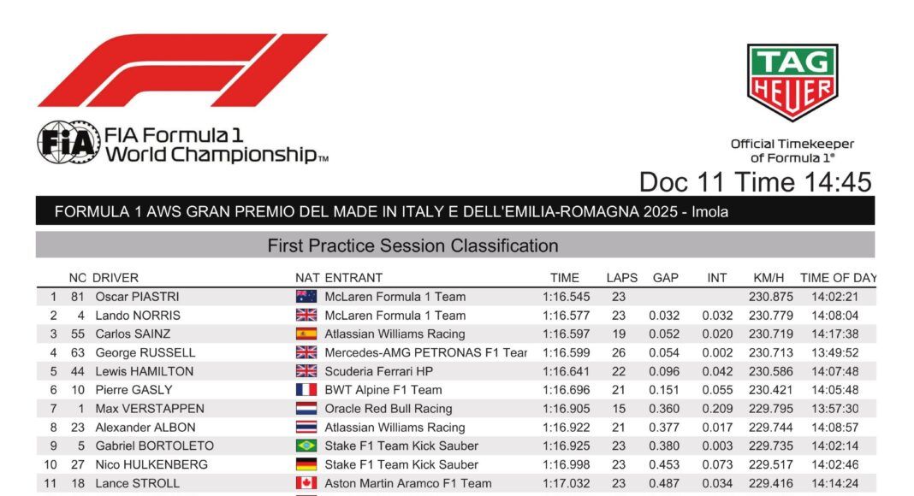Click the red Formula 1 logo
The height and width of the screenshot is (496, 914).
(x=182, y=69)
